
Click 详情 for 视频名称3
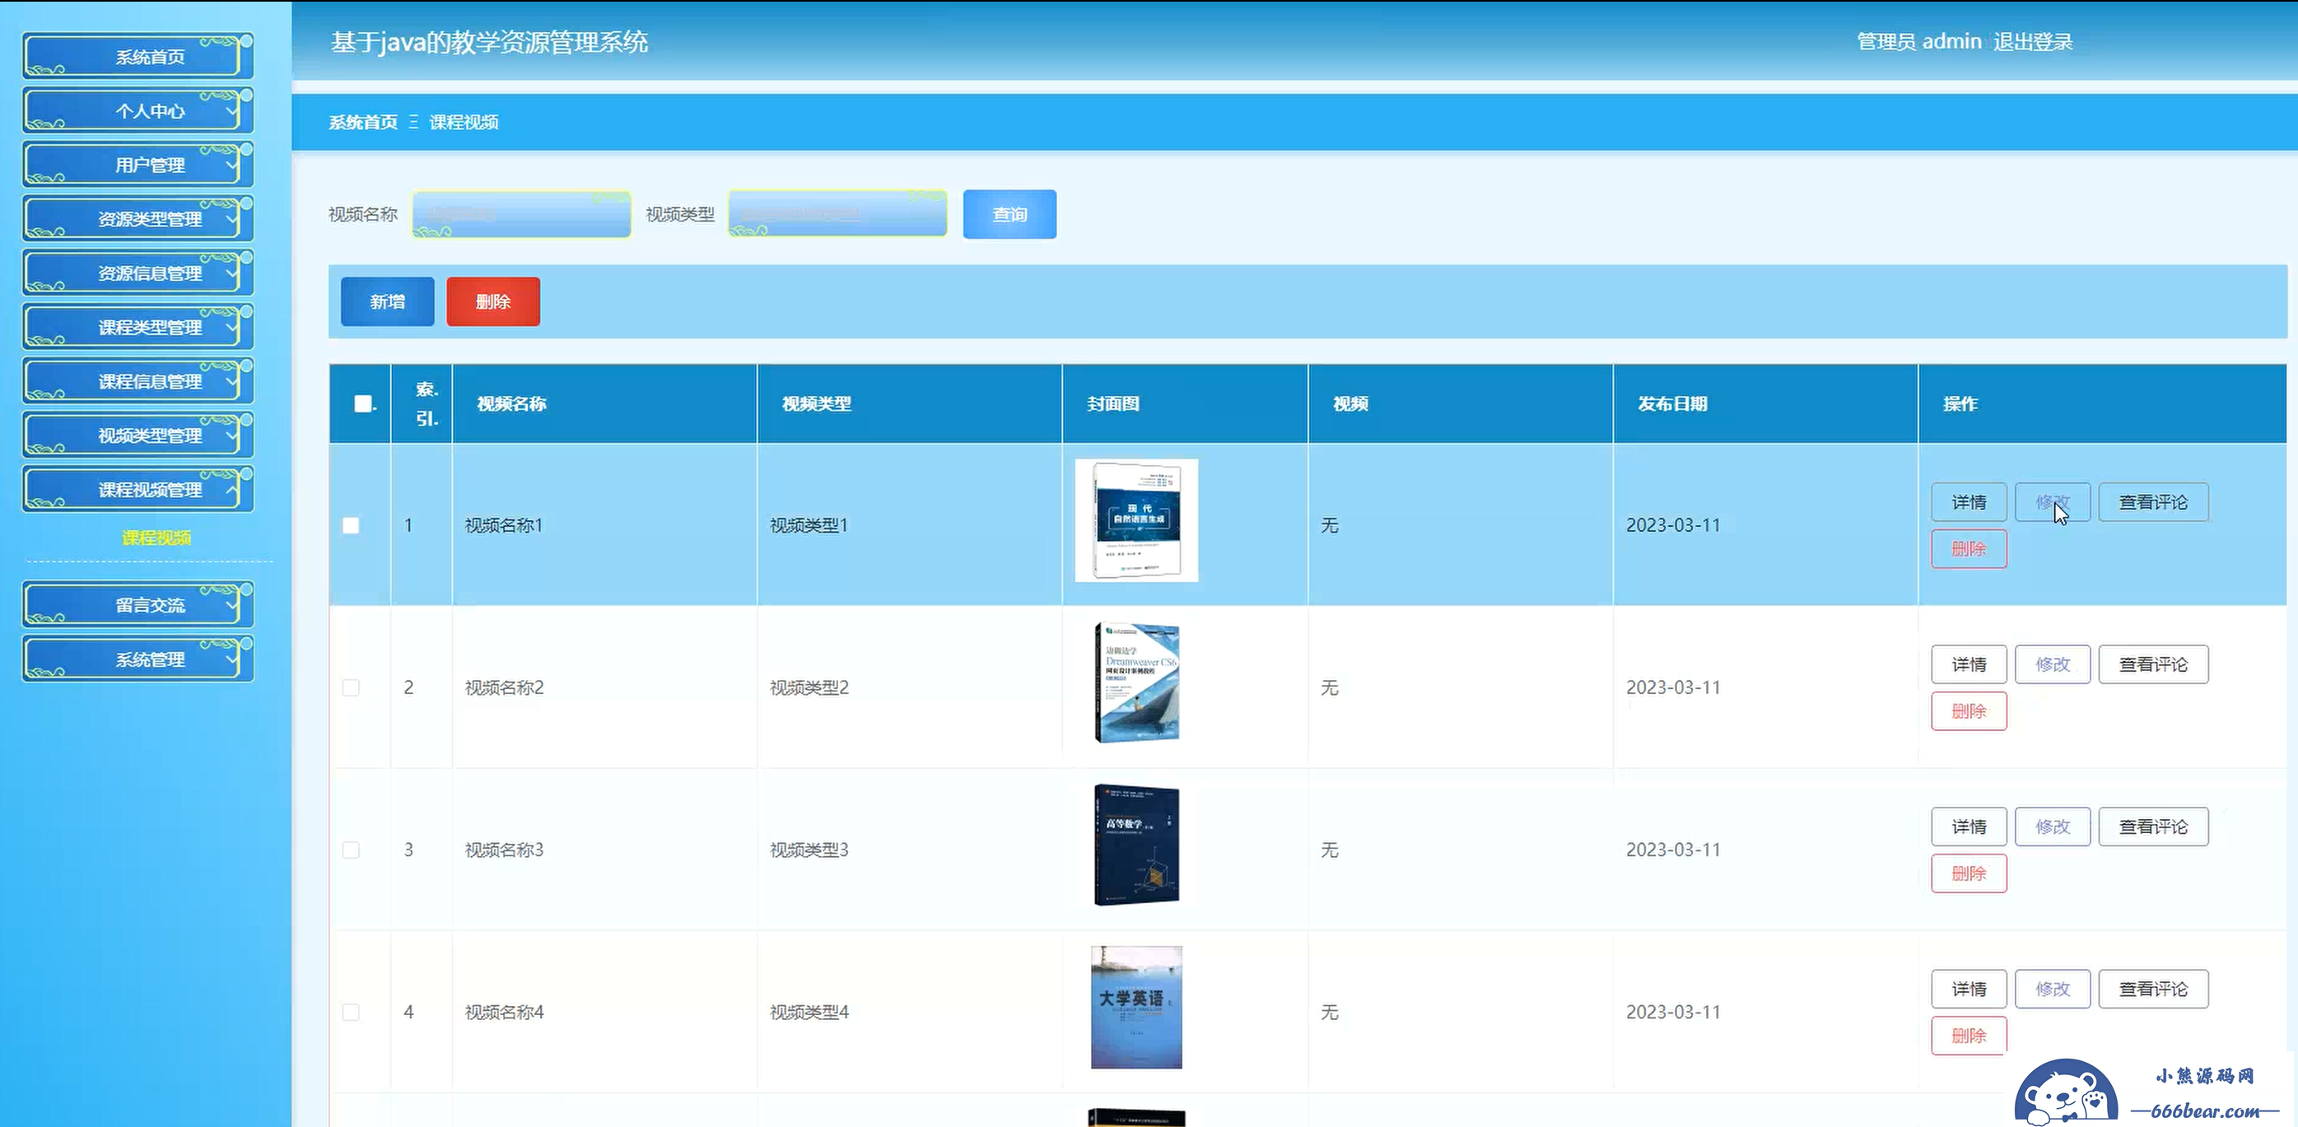point(1969,827)
